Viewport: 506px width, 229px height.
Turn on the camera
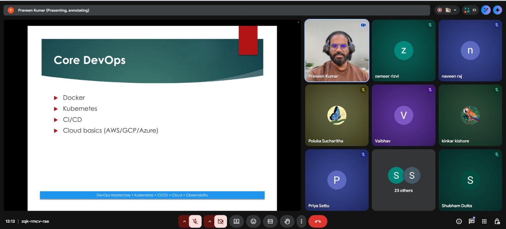[220, 221]
